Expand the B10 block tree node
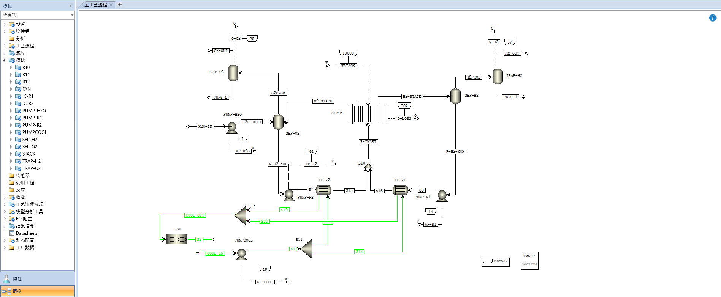The width and height of the screenshot is (721, 297). 11,68
